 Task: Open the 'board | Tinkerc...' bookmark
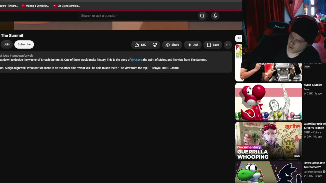click(9, 6)
